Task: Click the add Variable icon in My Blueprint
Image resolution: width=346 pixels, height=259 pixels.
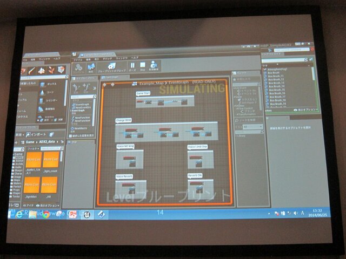Action: tap(76, 87)
